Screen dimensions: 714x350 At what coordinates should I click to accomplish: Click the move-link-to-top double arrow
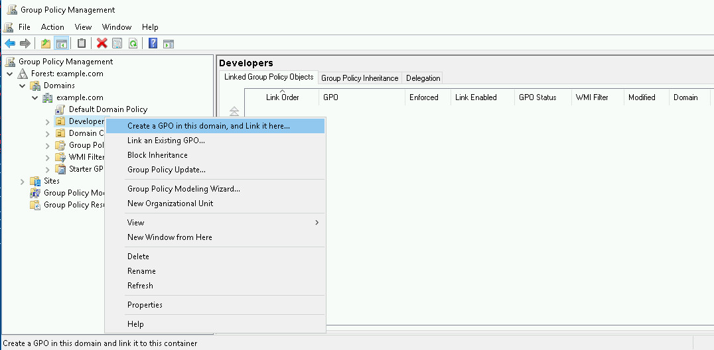click(x=234, y=111)
